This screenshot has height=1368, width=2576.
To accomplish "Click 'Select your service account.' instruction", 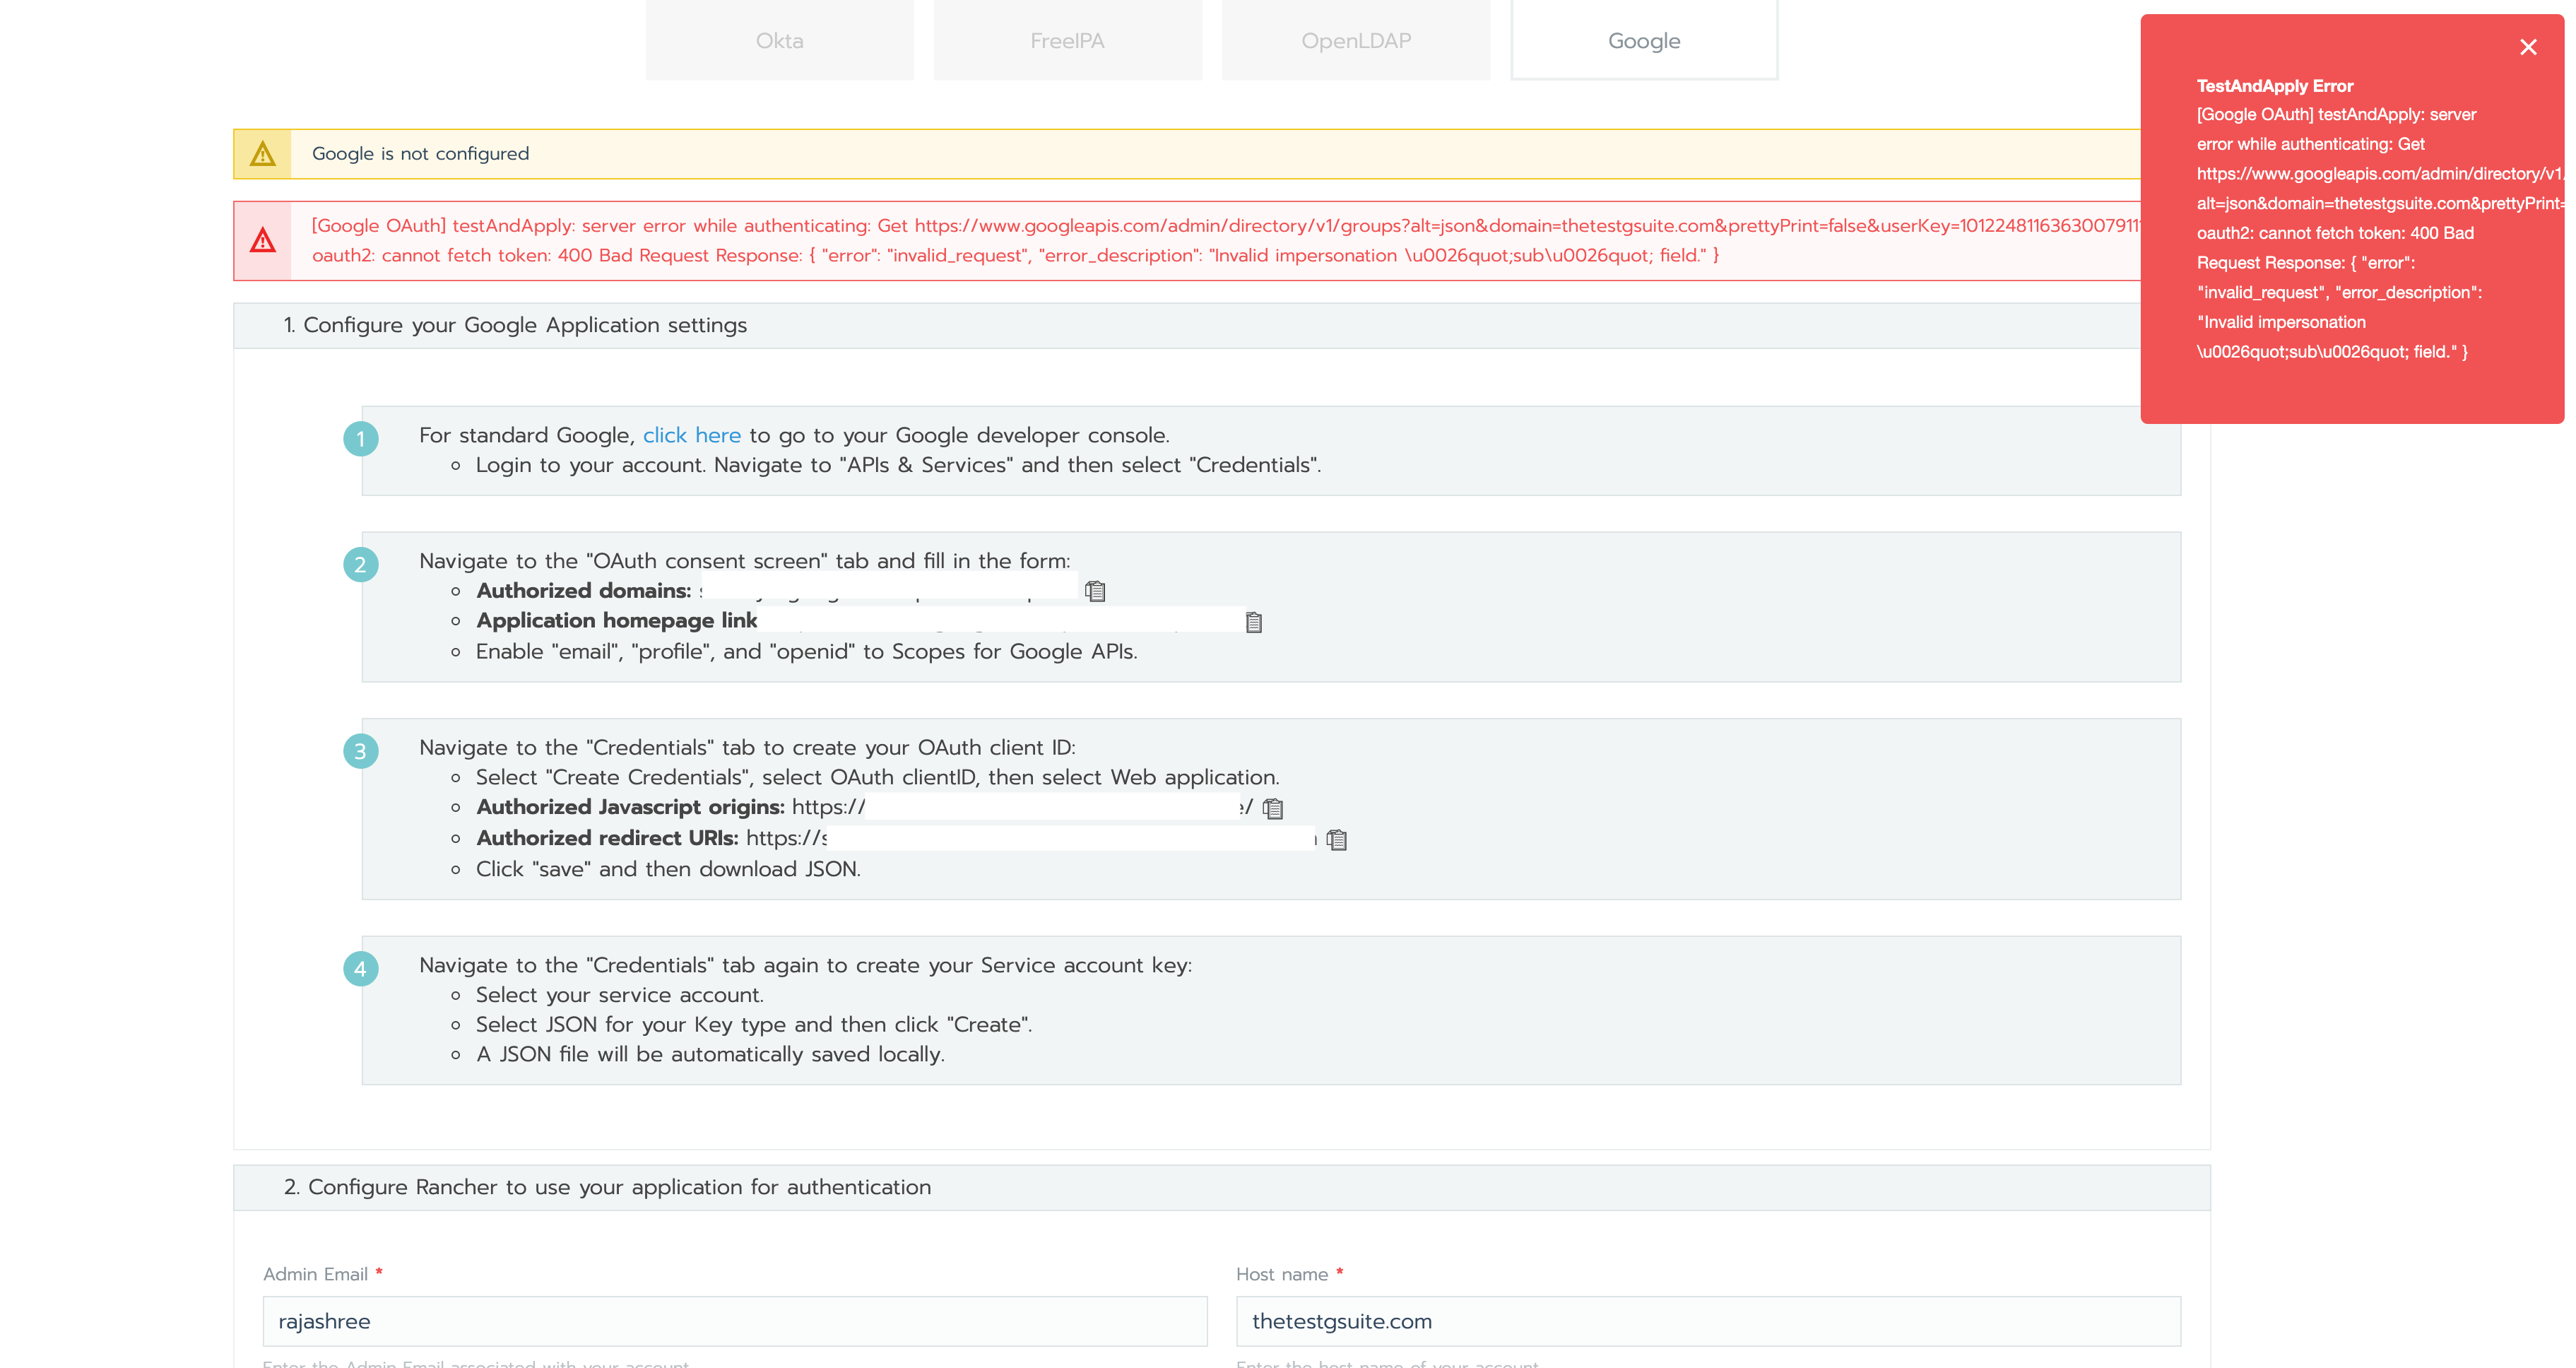I will pyautogui.click(x=620, y=995).
